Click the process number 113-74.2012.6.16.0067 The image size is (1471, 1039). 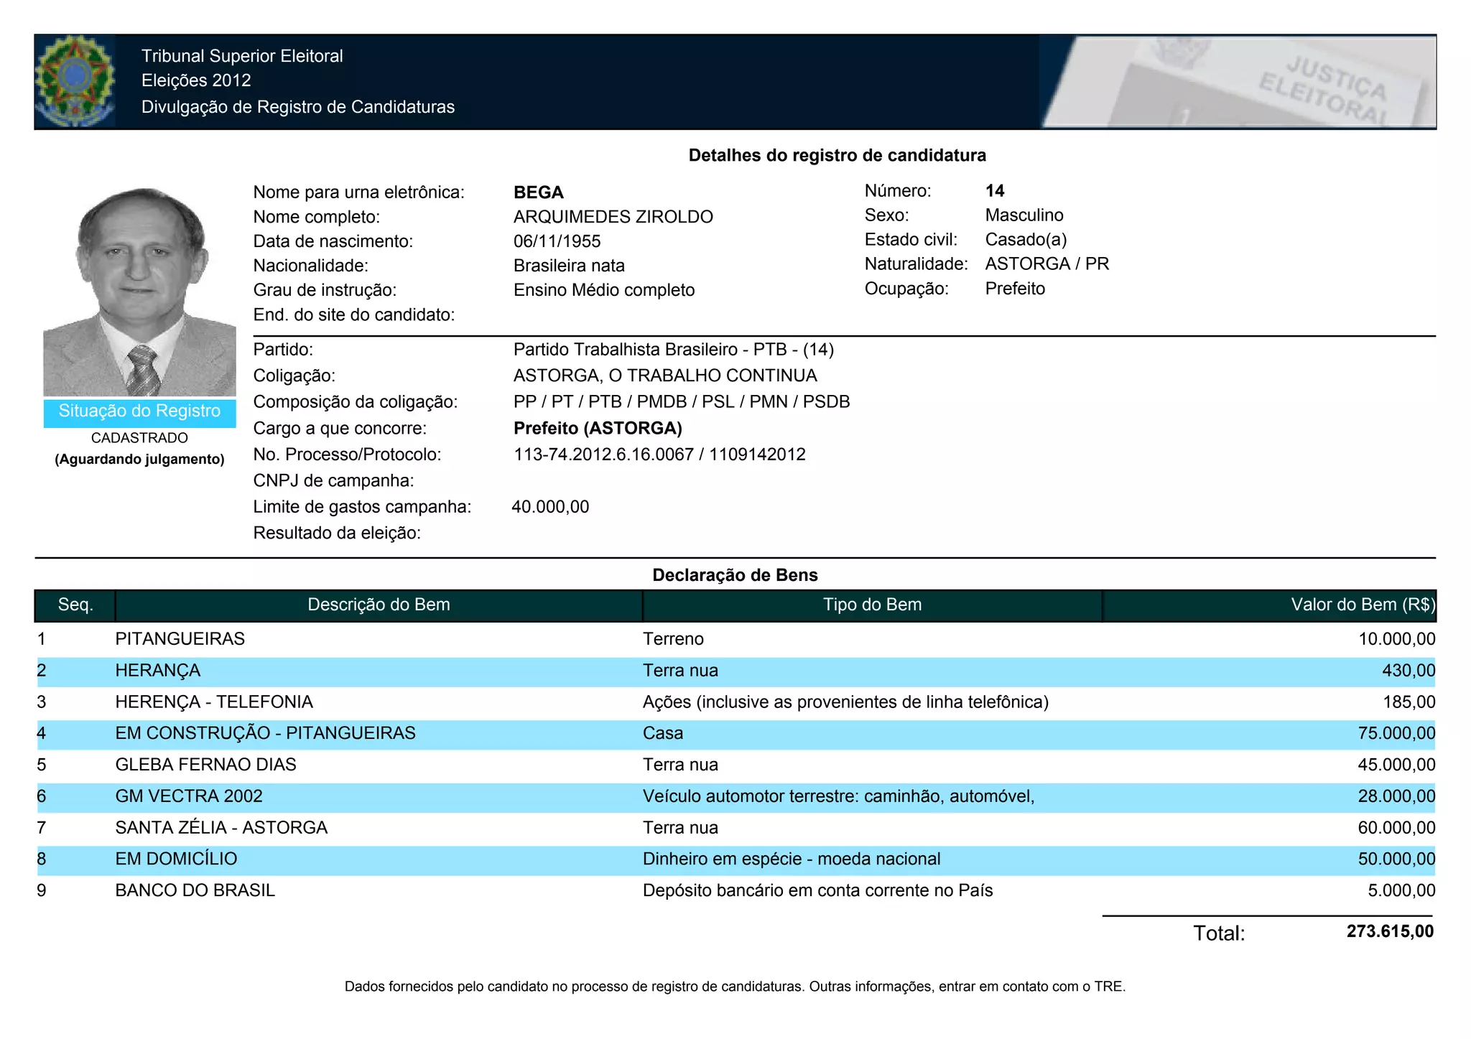[x=603, y=455]
